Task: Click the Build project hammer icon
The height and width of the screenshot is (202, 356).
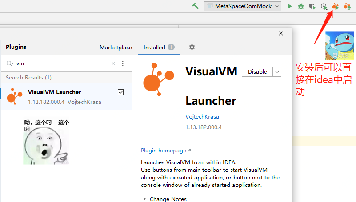Action: pos(195,6)
